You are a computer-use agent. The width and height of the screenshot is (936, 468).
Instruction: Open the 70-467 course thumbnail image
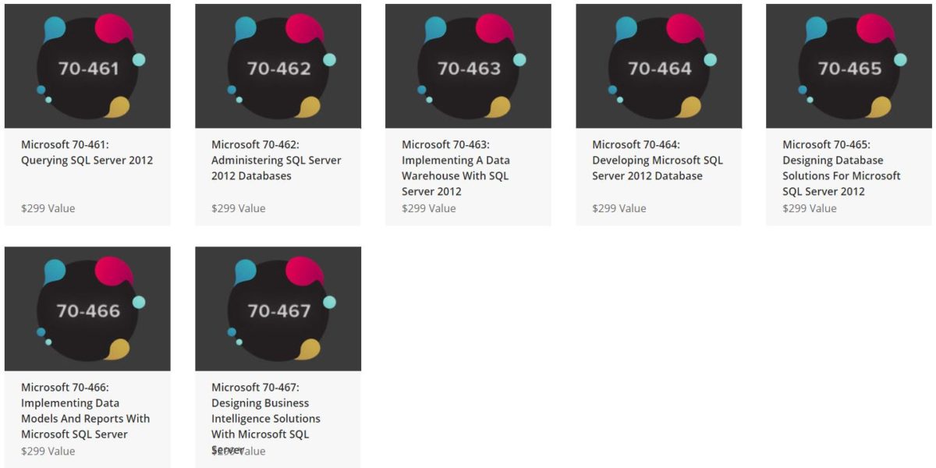[x=278, y=307]
